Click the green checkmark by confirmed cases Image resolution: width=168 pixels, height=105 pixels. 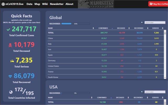pos(8,29)
